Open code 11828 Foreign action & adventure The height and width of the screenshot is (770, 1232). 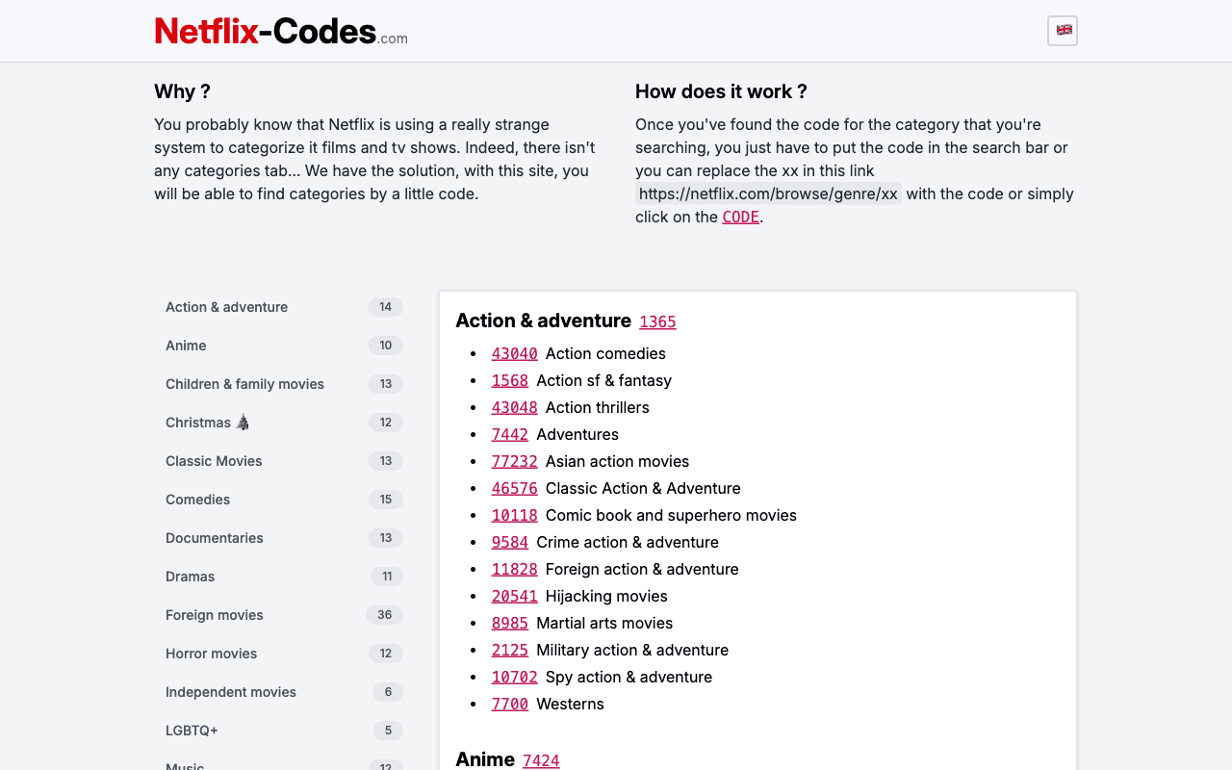tap(515, 570)
